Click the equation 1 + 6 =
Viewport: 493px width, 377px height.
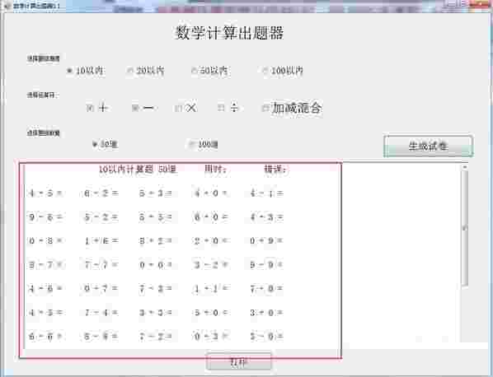(x=101, y=240)
